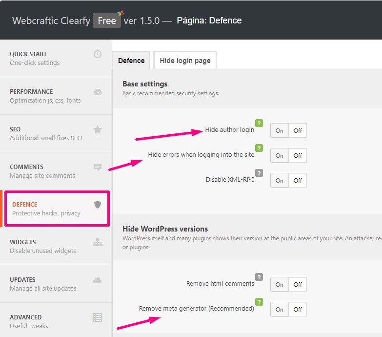Image resolution: width=382 pixels, height=337 pixels.
Task: Turn On Hide author login
Action: [280, 131]
